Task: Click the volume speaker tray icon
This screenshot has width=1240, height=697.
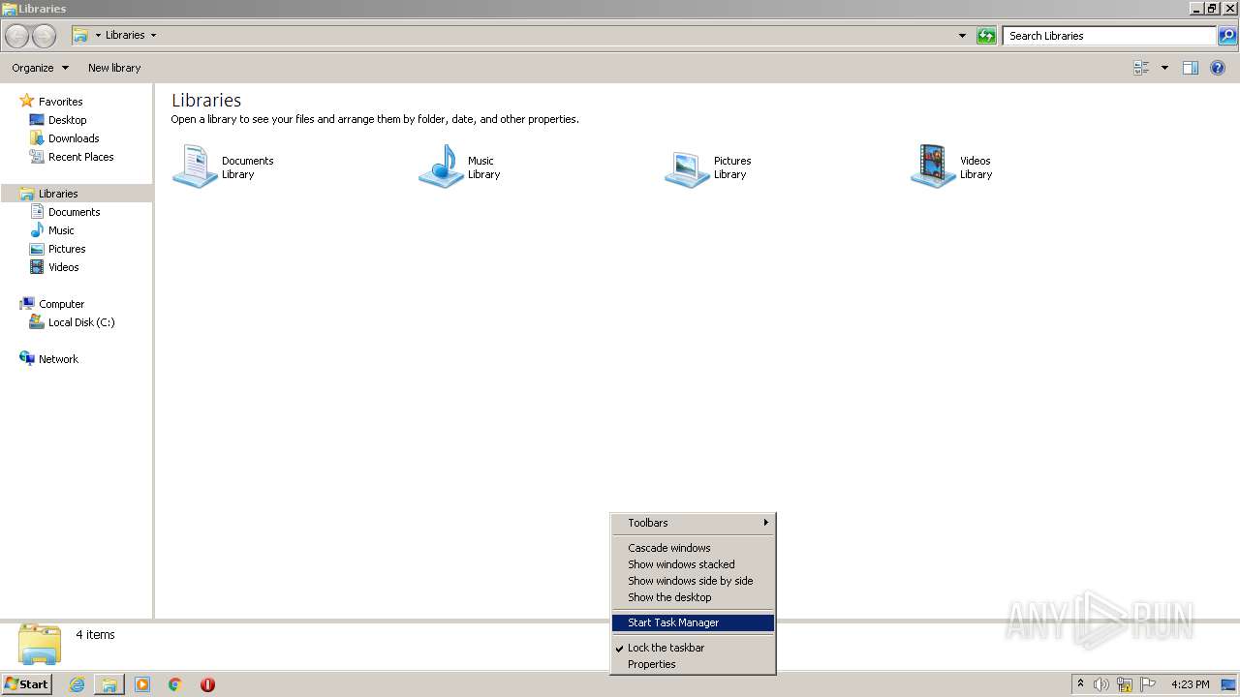Action: click(1100, 684)
